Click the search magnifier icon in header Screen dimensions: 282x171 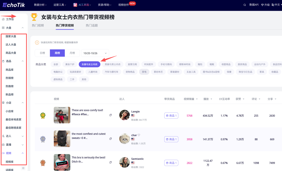[x=245, y=5]
